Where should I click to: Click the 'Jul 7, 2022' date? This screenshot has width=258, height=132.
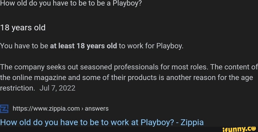point(57,88)
